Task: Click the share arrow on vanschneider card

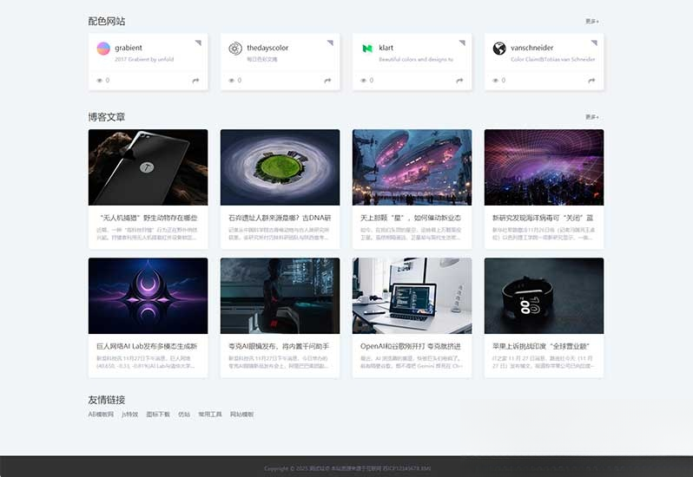Action: tap(591, 81)
